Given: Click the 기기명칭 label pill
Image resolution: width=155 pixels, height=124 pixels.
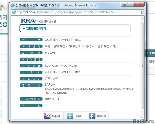Looking at the screenshot, I should [x=31, y=46].
